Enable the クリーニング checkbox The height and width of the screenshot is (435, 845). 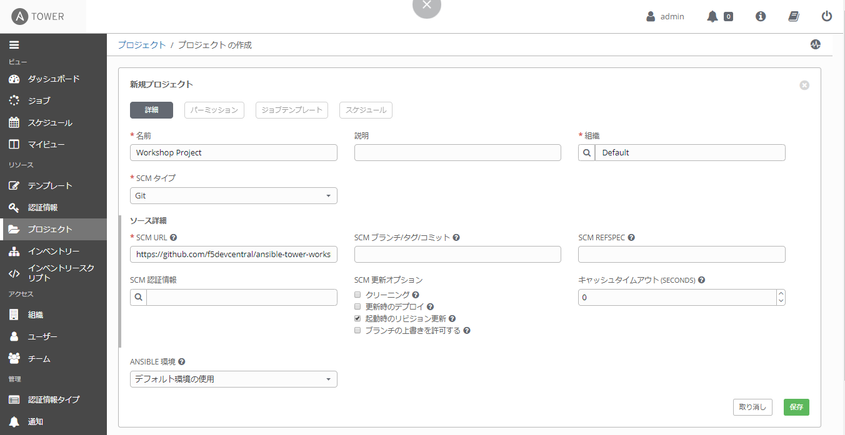coord(357,295)
